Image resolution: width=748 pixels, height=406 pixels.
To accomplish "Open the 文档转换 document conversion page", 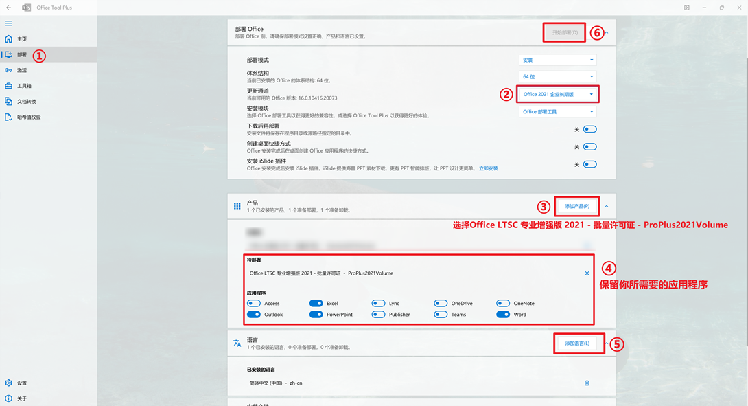I will pos(49,101).
